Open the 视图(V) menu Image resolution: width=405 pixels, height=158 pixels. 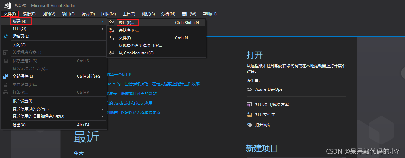(x=49, y=14)
